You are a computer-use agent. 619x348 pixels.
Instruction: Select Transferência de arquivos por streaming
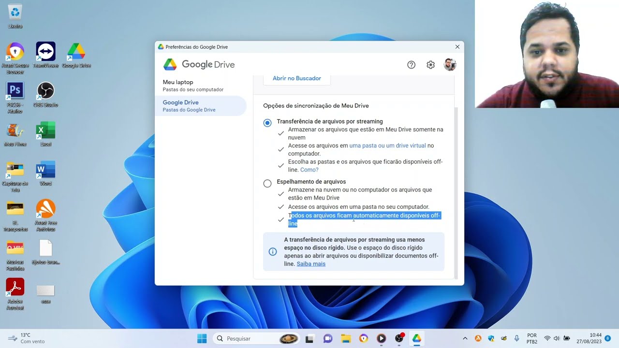pyautogui.click(x=267, y=123)
